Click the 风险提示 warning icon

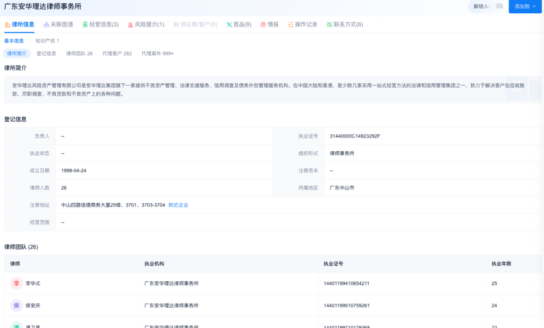pos(130,24)
